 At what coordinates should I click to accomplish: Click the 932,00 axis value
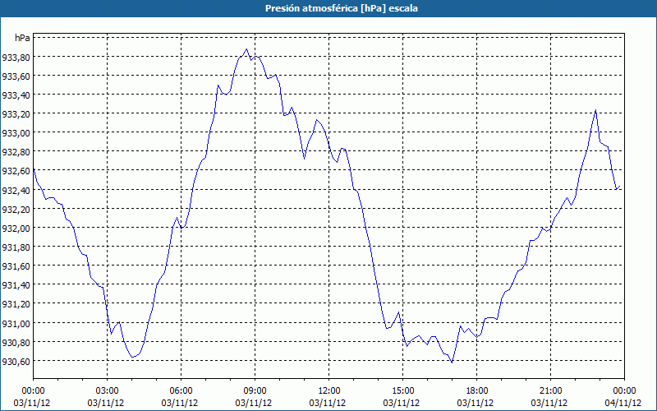pos(16,228)
